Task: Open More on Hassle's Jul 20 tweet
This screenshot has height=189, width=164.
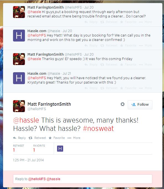Action: click(x=145, y=45)
